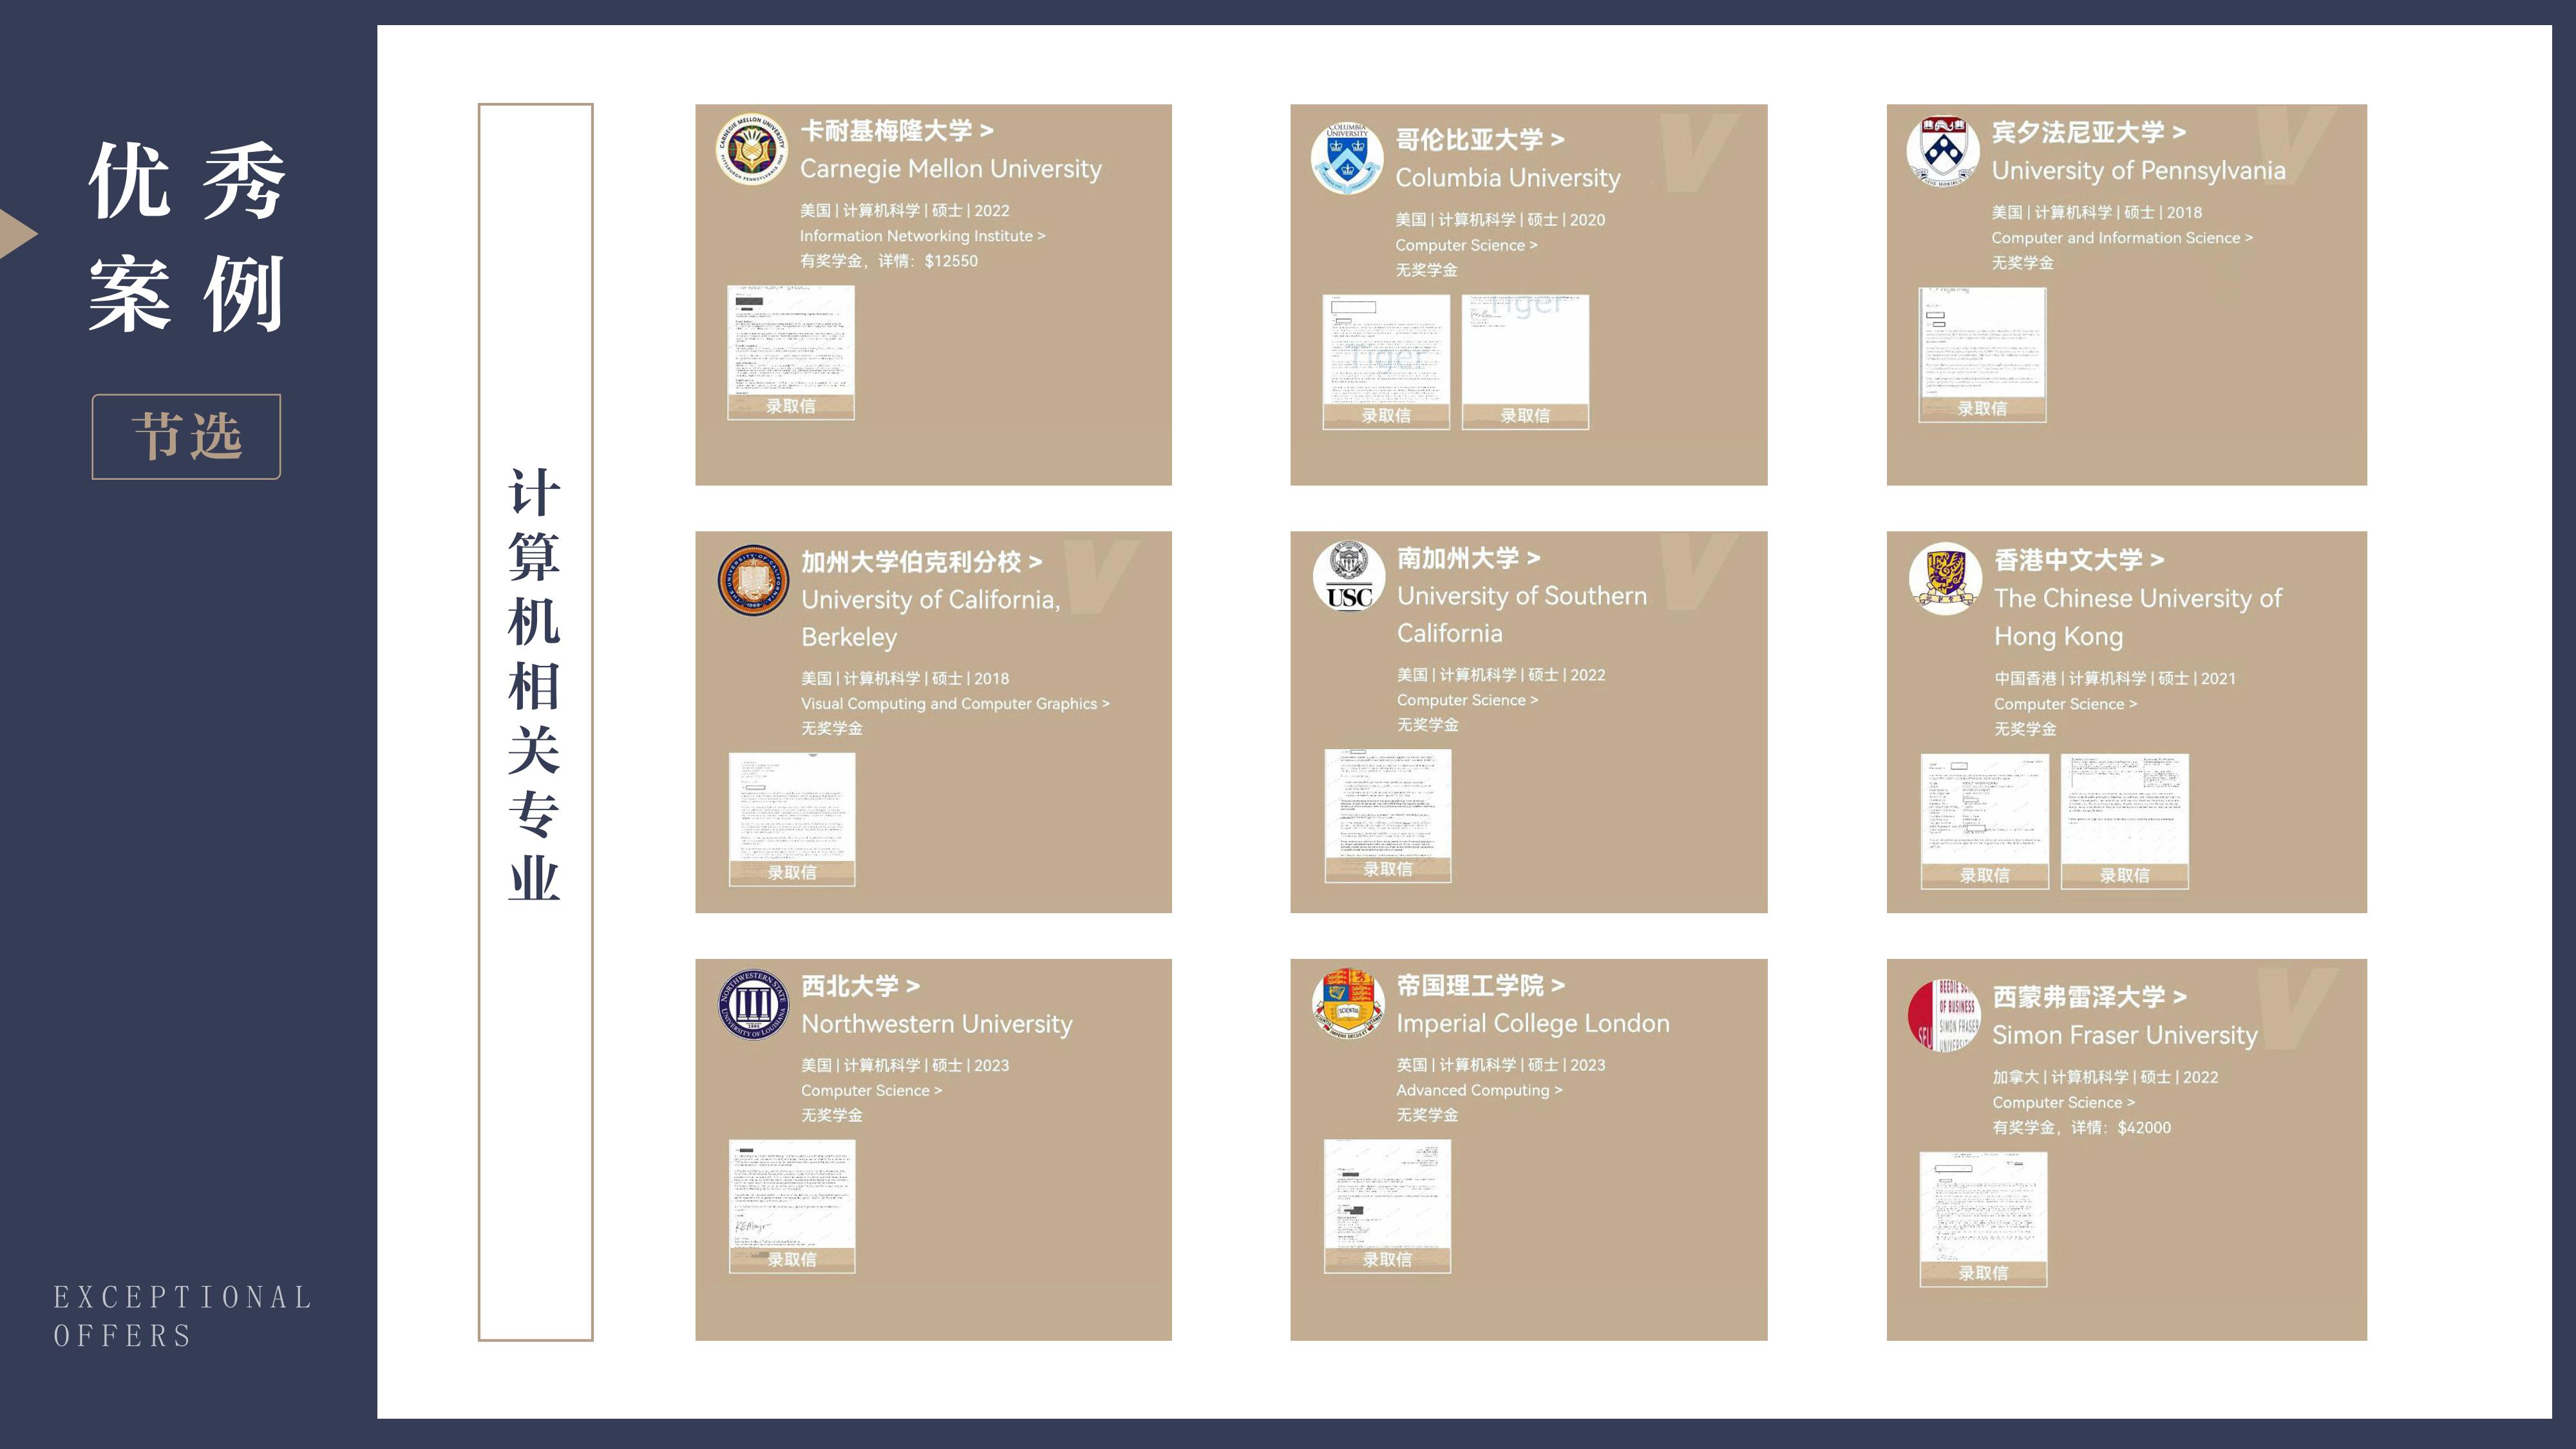Click the University of Pennsylvania shield logo
2576x1449 pixels.
(x=1943, y=152)
